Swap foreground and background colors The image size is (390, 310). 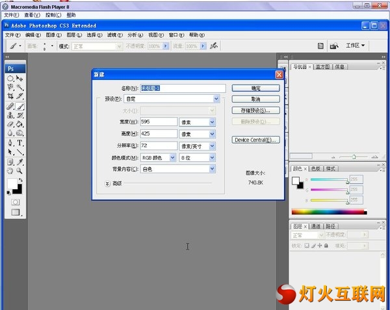pos(21,180)
